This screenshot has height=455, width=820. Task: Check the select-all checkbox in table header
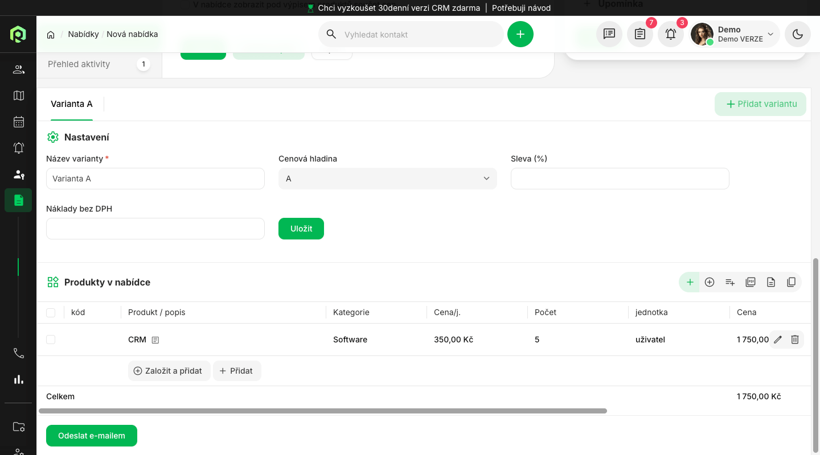click(x=51, y=312)
